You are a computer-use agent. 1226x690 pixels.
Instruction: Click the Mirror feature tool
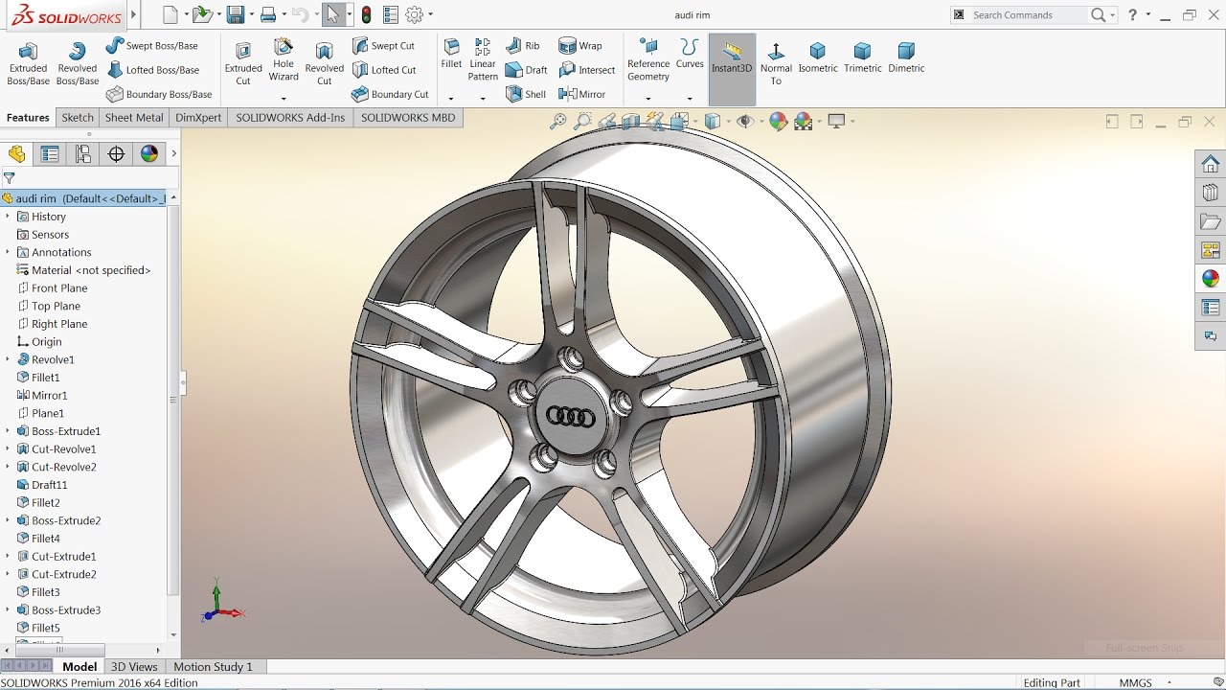pos(583,93)
